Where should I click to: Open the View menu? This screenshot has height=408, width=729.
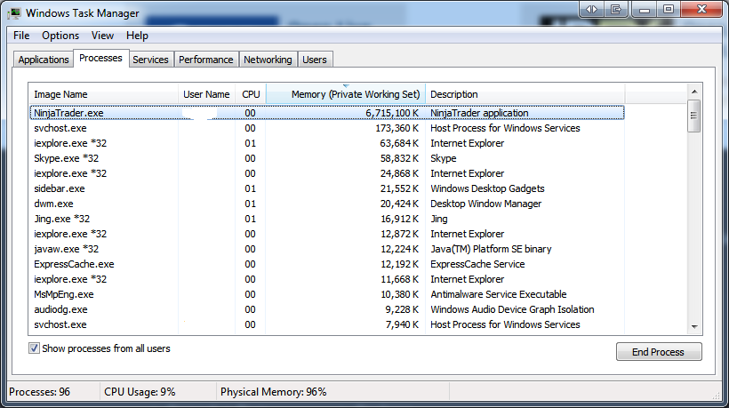(102, 36)
